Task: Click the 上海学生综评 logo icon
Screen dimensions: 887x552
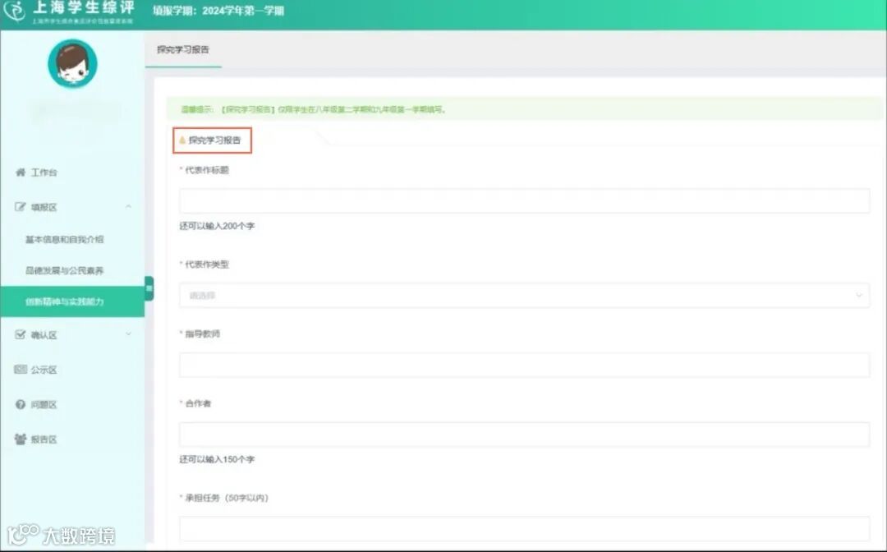Action: click(x=14, y=11)
